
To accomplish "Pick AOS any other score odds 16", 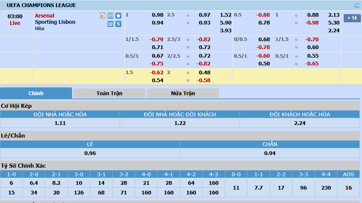I will [349, 188].
